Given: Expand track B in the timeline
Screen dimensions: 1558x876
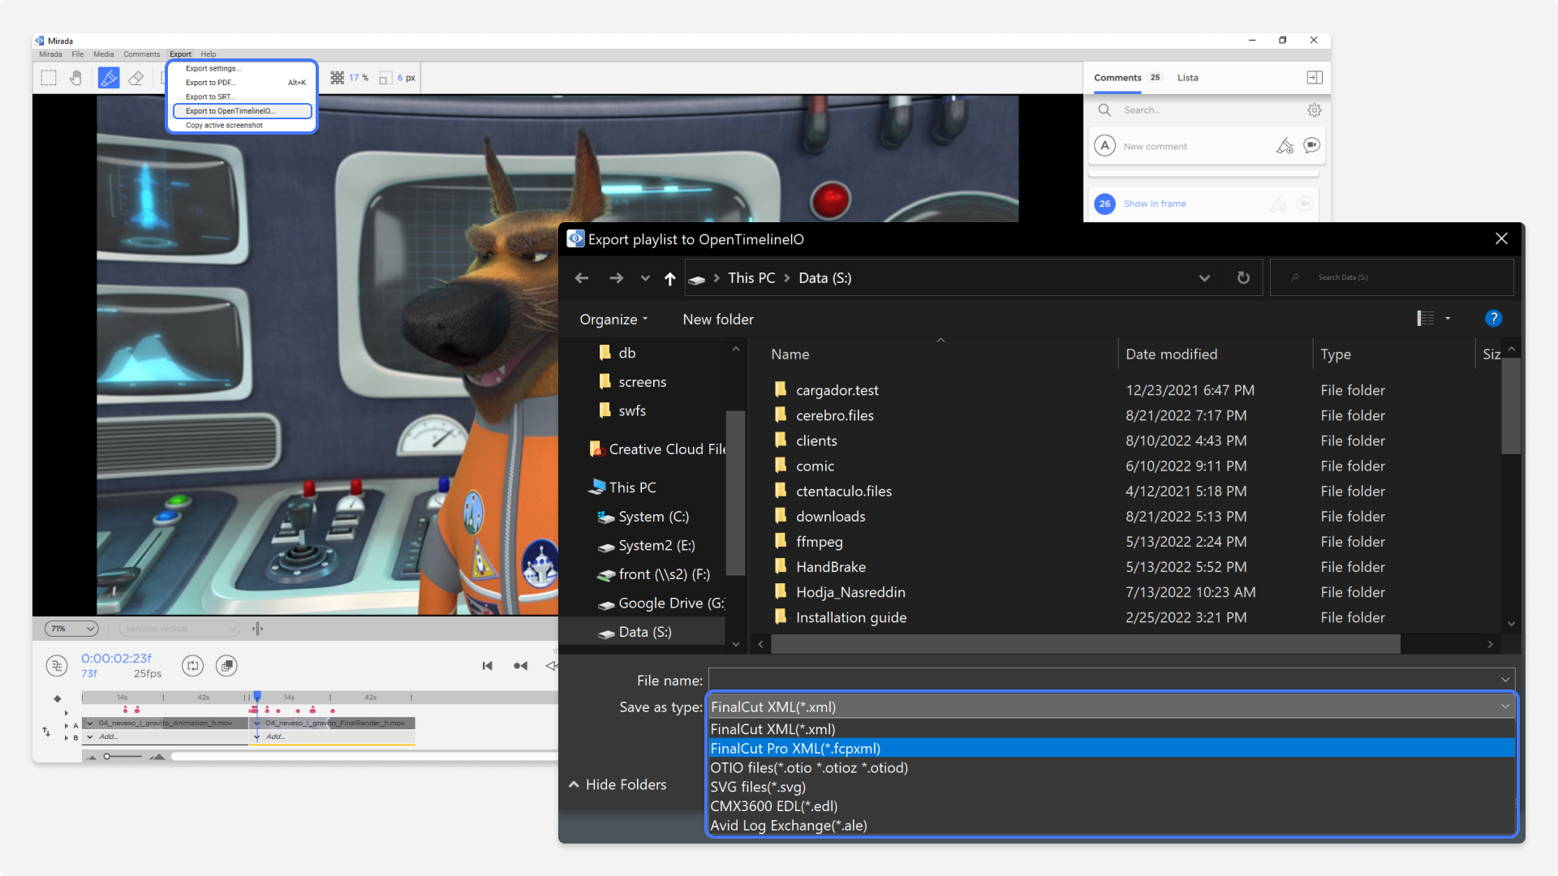Looking at the screenshot, I should (67, 737).
